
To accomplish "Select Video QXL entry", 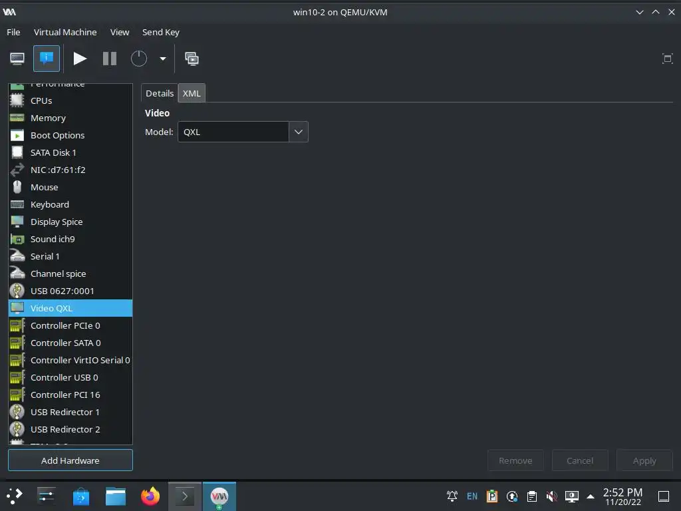I will pos(70,308).
